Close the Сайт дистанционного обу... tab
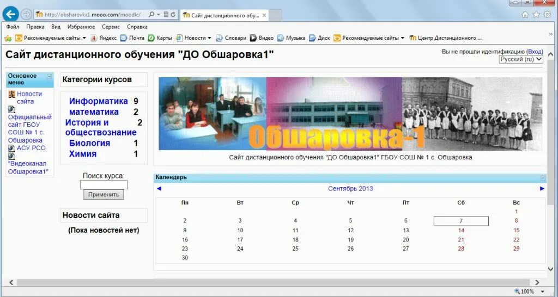This screenshot has width=558, height=297. pyautogui.click(x=264, y=16)
